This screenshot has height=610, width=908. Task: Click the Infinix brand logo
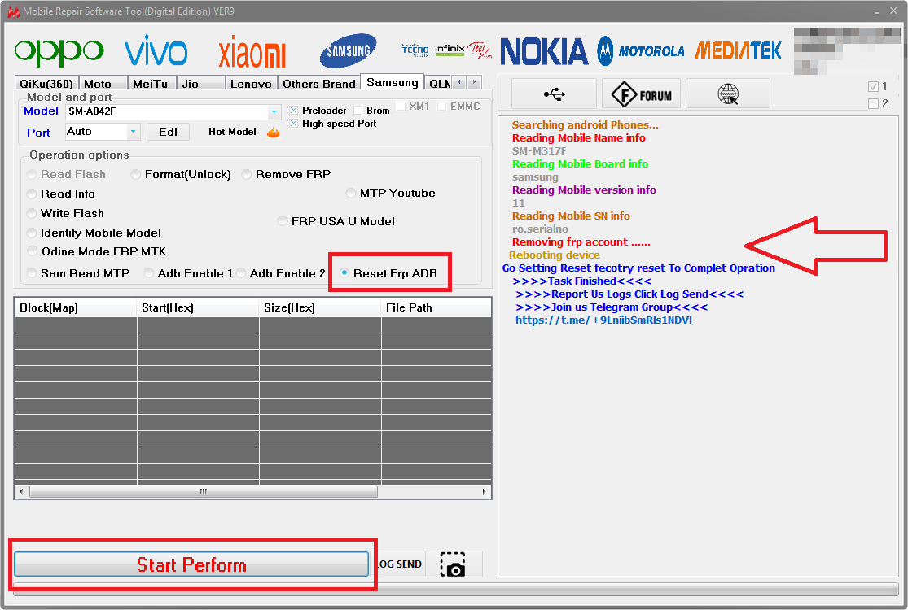(450, 50)
